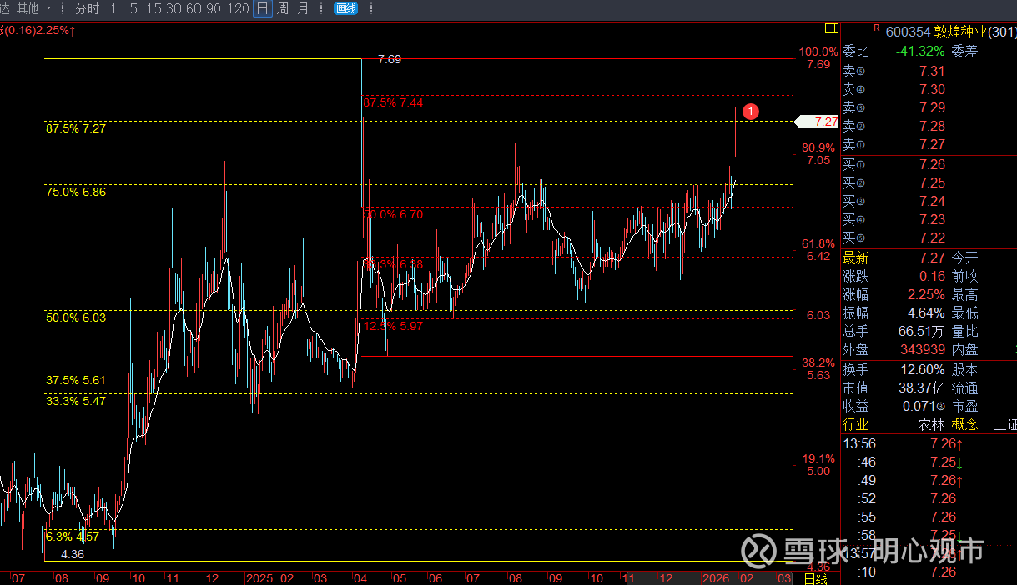1017x585 pixels.
Task: Click the :46 tick row at 7.25
Action: tap(929, 462)
